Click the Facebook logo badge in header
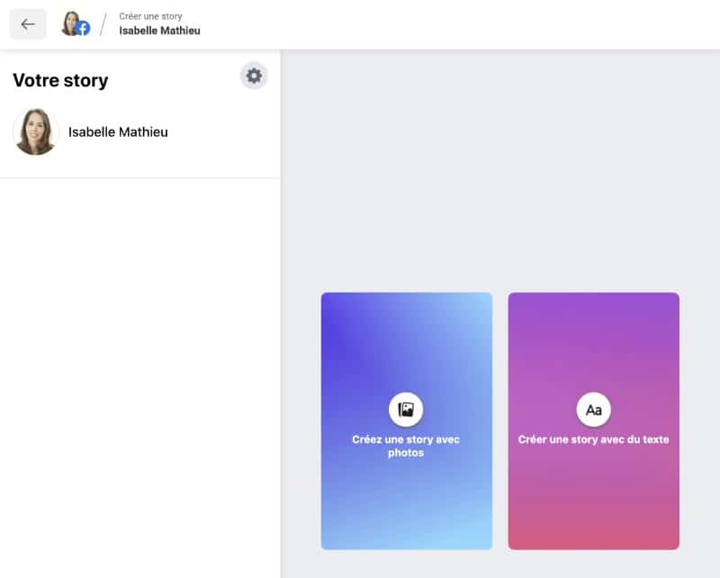The height and width of the screenshot is (578, 720). pyautogui.click(x=83, y=29)
